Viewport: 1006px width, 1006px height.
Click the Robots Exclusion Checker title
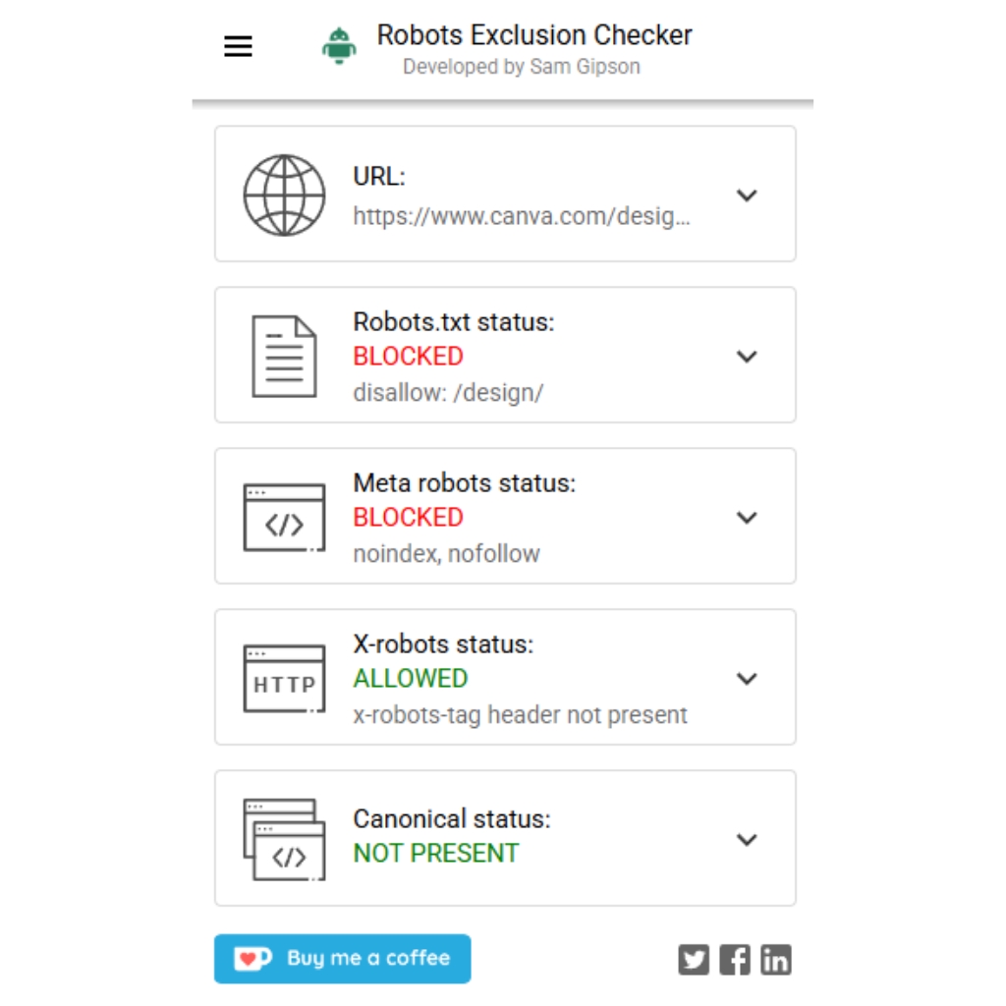pyautogui.click(x=534, y=35)
